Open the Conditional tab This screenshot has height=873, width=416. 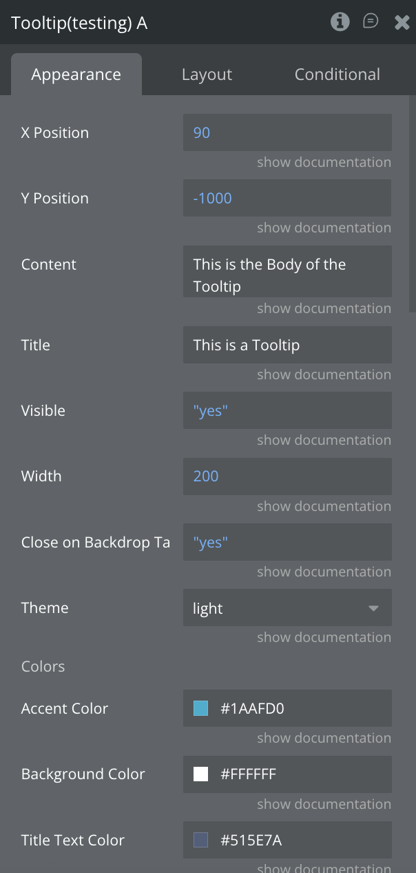pos(337,74)
